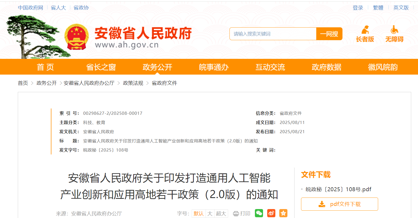Viewport: 418px width, 218px height.
Task: Click the 文件下载 section heading
Action: coord(316,175)
